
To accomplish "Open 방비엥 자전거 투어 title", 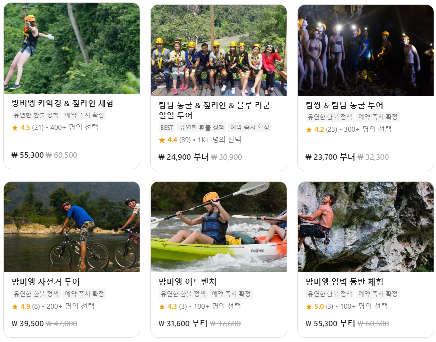I will [46, 282].
